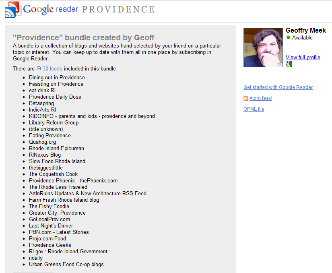
Task: Click the Atom feed RSS icon
Action: click(246, 99)
